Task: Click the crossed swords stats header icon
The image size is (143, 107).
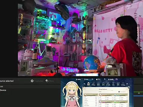Action: pos(85,95)
